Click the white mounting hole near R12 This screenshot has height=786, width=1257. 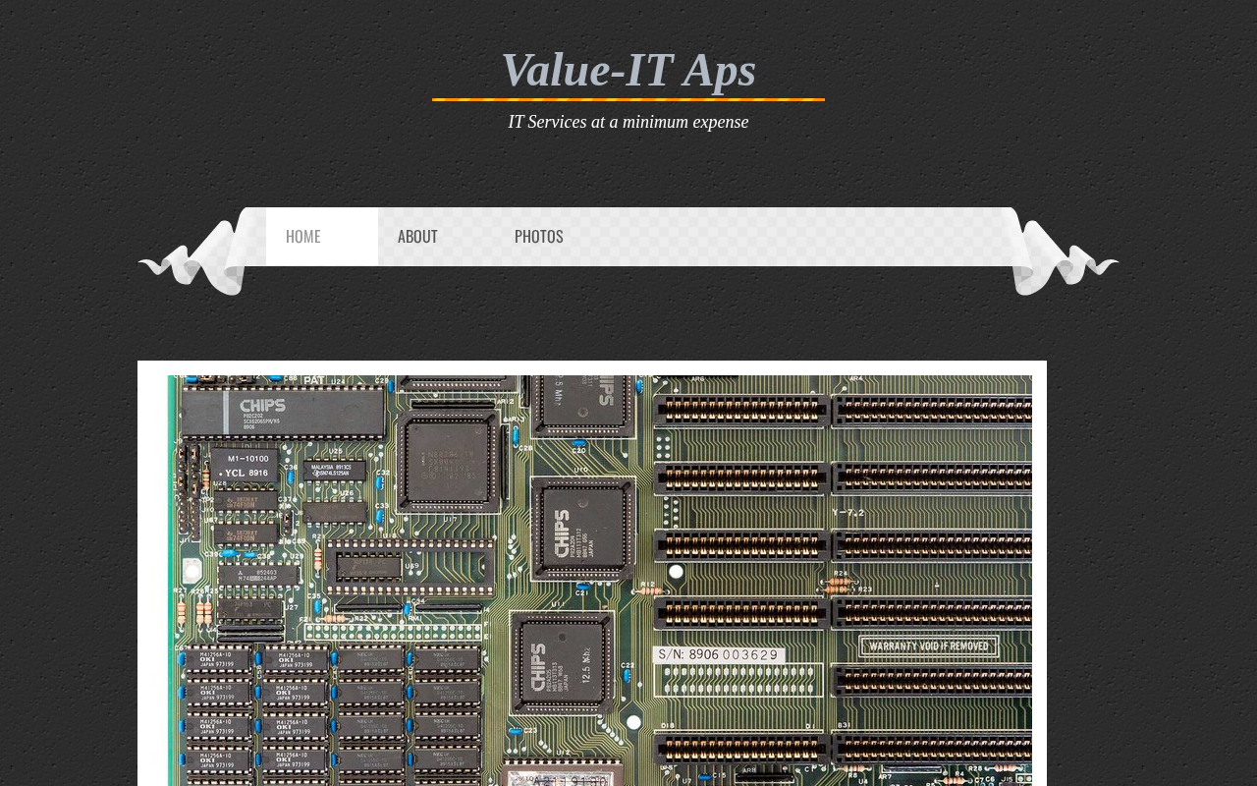pyautogui.click(x=676, y=571)
